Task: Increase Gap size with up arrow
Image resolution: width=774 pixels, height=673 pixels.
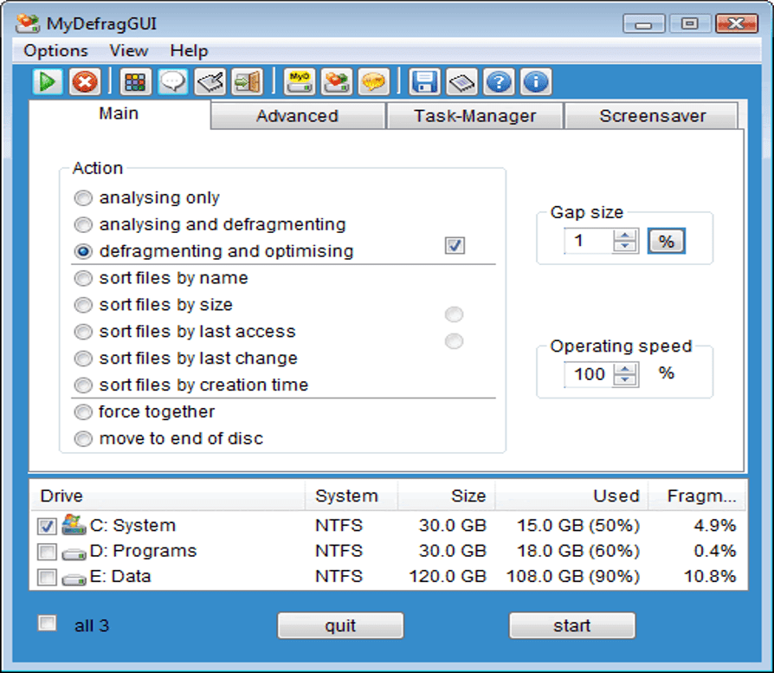Action: (x=624, y=236)
